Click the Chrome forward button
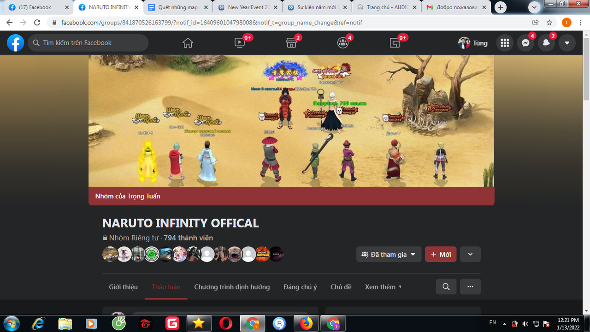590x332 pixels. coord(24,22)
